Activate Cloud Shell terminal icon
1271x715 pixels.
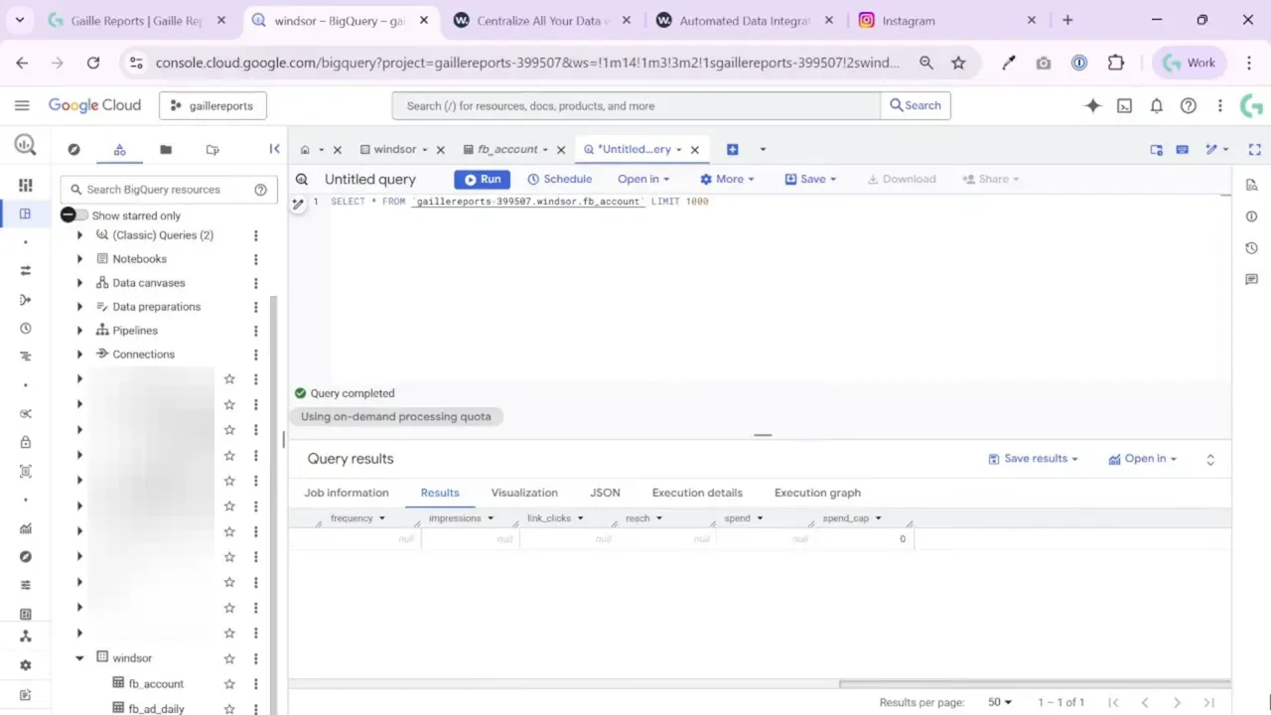tap(1124, 105)
